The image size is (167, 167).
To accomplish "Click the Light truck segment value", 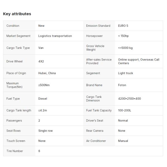I will point(126,73).
